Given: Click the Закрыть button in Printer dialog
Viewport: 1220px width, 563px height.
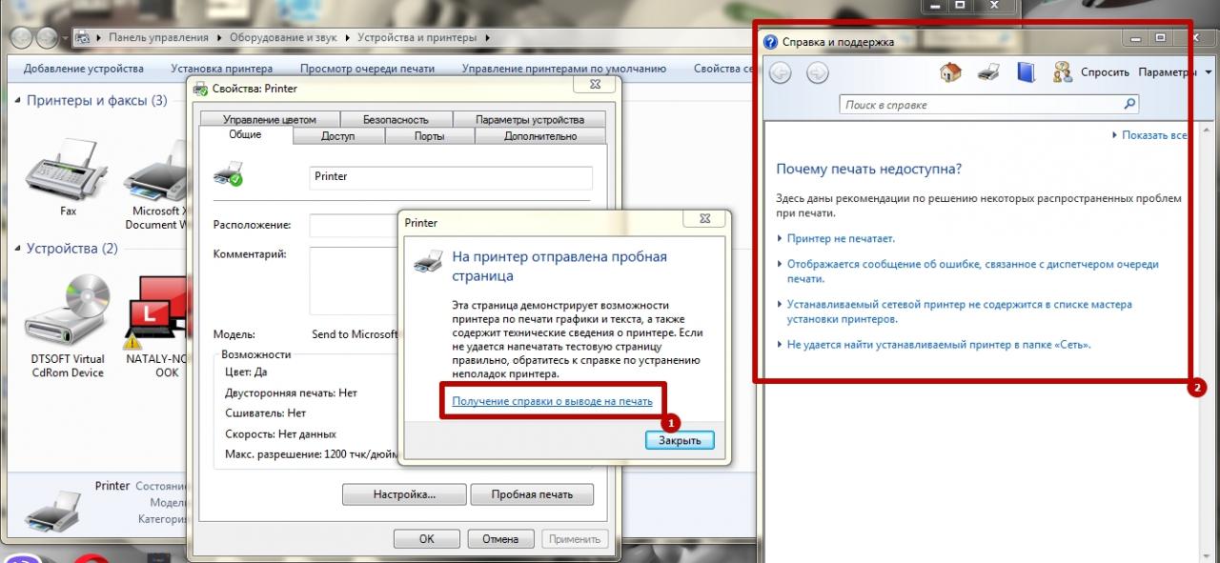Looking at the screenshot, I should [680, 440].
